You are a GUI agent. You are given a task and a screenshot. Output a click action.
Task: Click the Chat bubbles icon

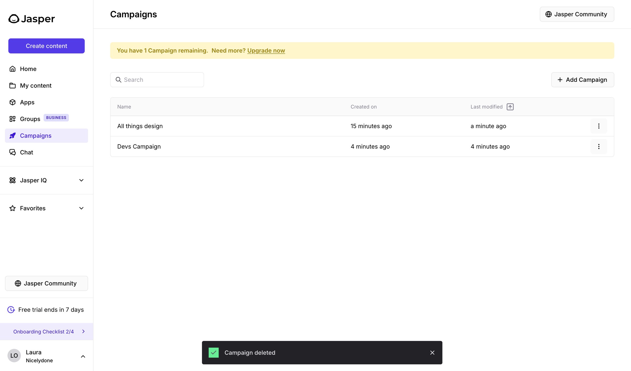pos(12,152)
